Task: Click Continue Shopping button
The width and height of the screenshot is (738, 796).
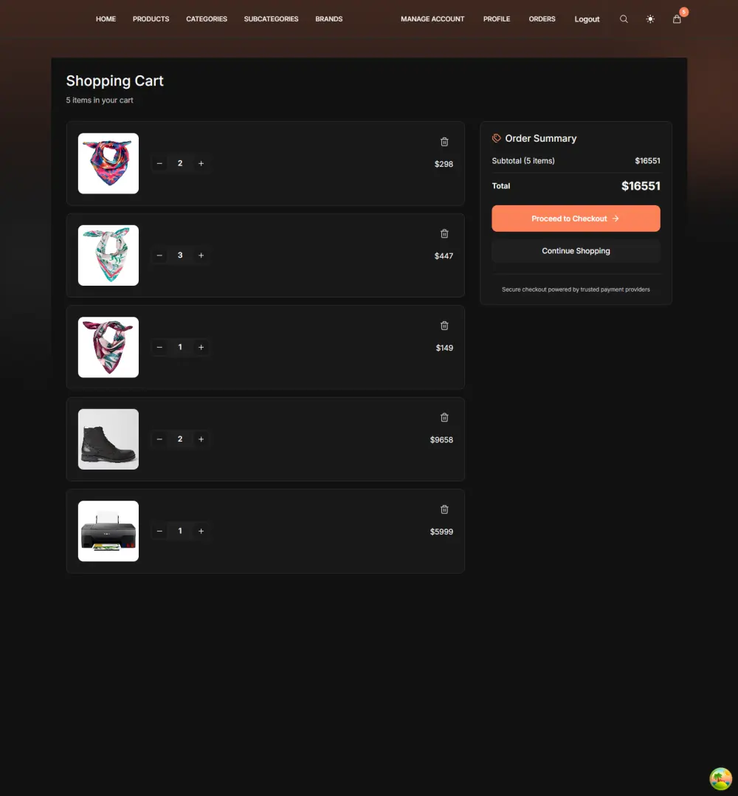Action: pos(576,251)
